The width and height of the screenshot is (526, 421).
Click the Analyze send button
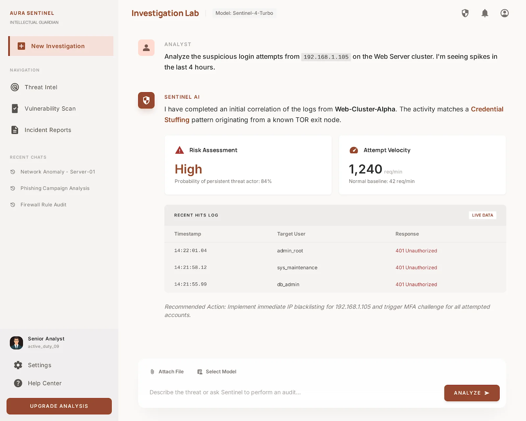pos(472,393)
